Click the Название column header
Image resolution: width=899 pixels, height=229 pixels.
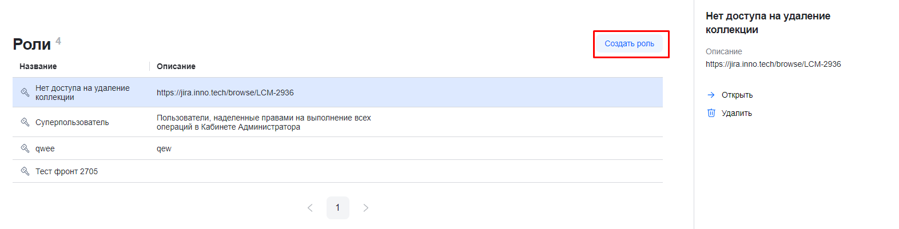[x=38, y=66]
